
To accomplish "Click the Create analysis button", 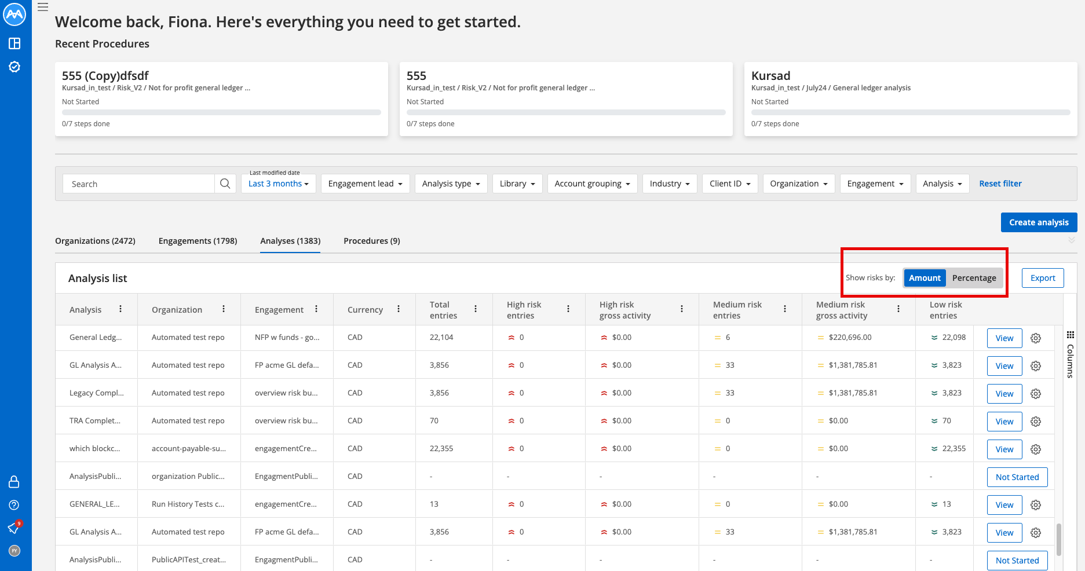I will tap(1039, 222).
